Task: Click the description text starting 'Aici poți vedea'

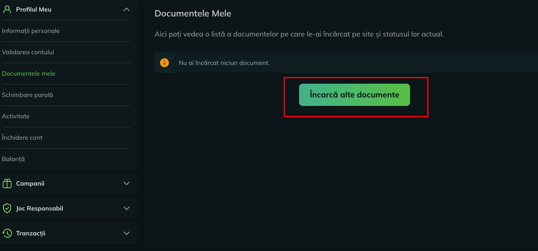Action: click(x=299, y=34)
